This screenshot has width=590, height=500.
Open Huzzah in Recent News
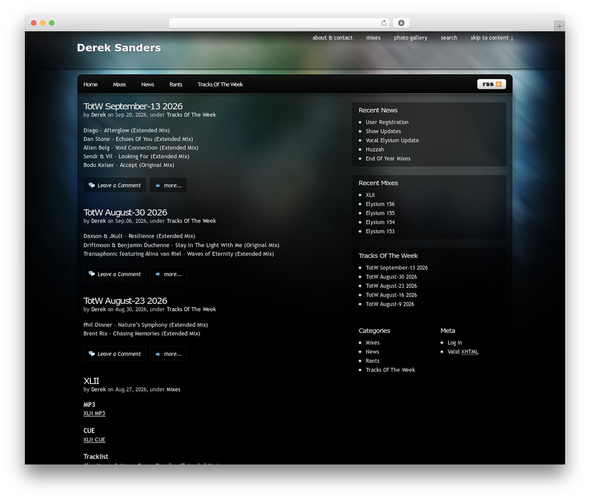375,149
